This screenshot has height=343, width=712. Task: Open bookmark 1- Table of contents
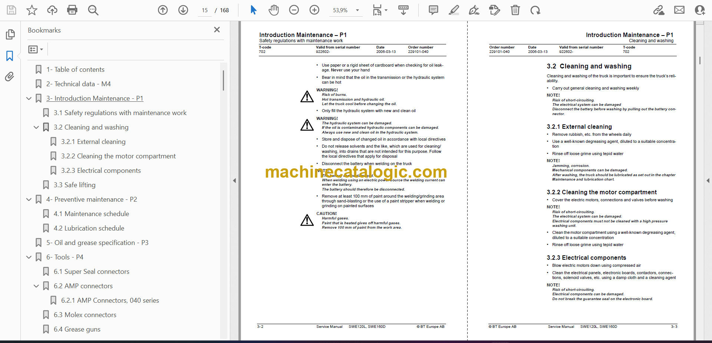[x=75, y=70]
